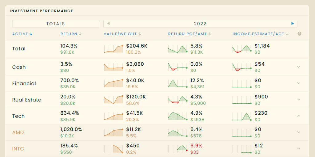Go to the previous year arrow
Image resolution: width=315 pixels, height=157 pixels.
point(108,24)
